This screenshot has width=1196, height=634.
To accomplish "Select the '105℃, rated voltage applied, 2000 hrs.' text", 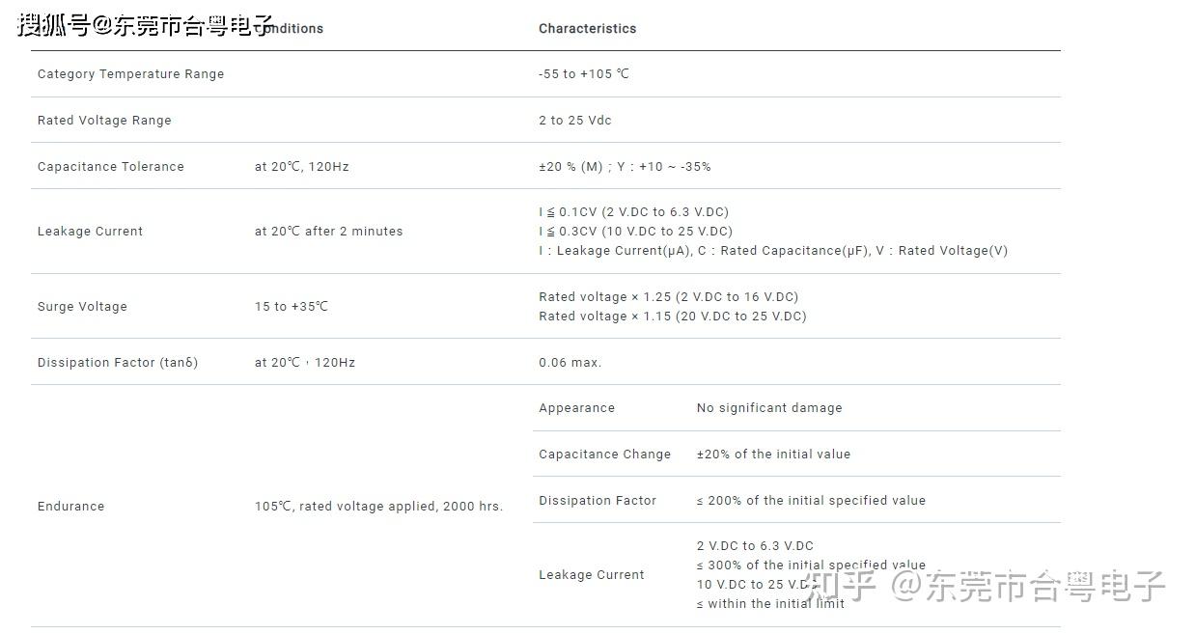I will pyautogui.click(x=378, y=507).
